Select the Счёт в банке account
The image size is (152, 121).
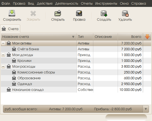click(x=76, y=49)
